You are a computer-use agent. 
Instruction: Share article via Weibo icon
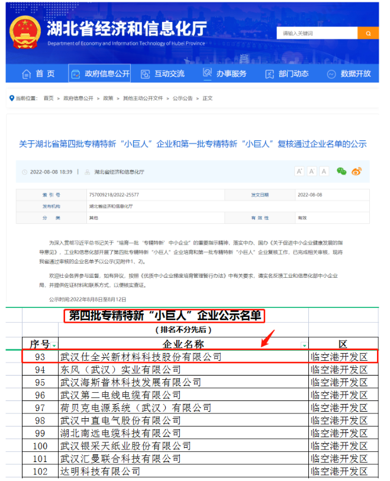click(357, 171)
